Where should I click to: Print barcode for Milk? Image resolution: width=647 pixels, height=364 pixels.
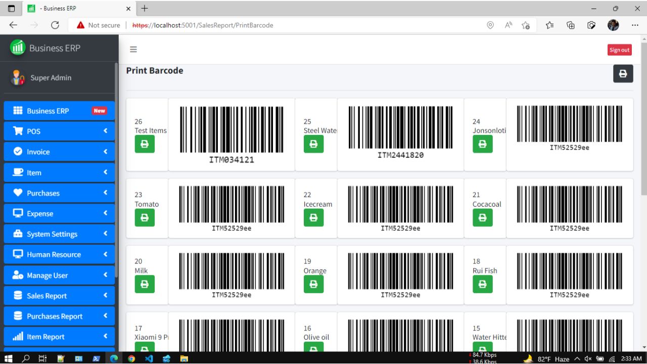click(x=145, y=284)
